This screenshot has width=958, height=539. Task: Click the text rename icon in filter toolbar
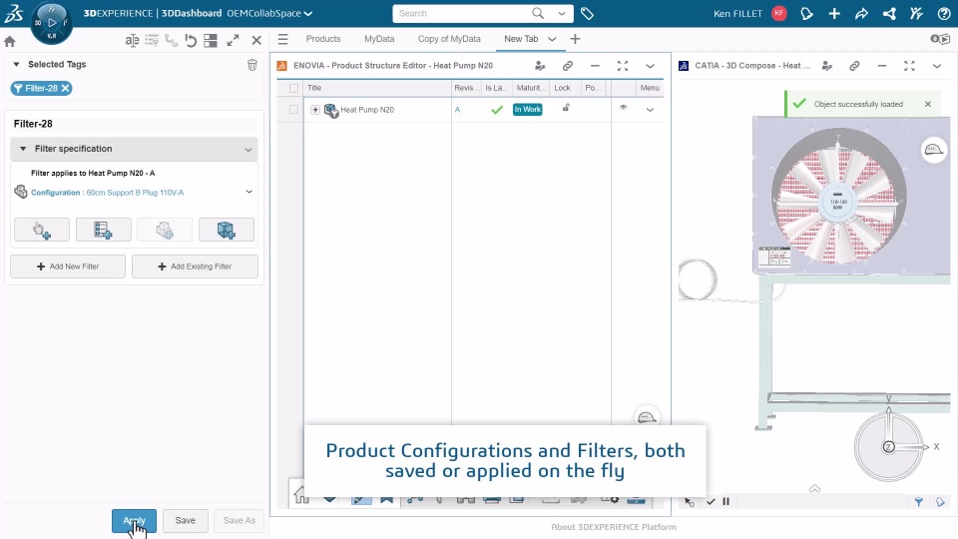132,41
